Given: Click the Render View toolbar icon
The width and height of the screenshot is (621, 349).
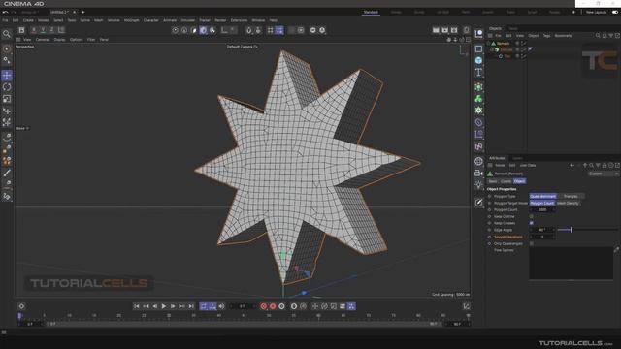Looking at the screenshot, I should [x=436, y=30].
